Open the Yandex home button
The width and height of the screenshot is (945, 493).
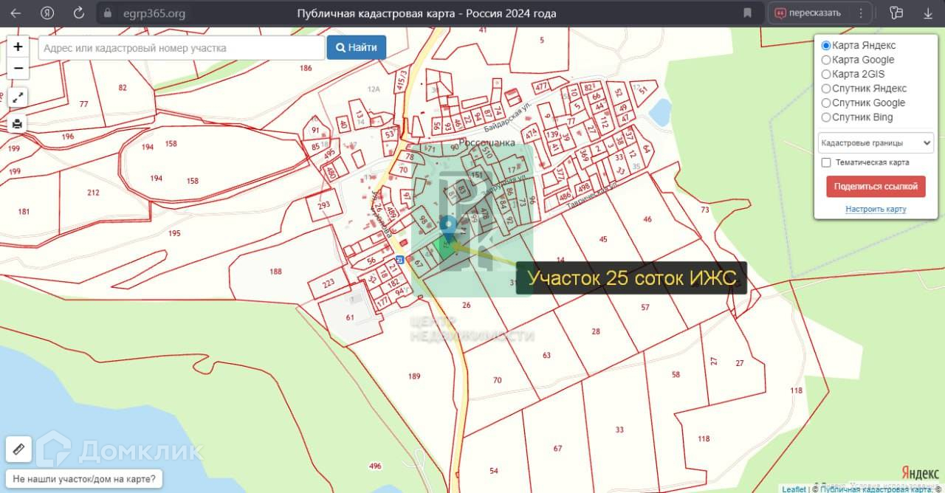[47, 13]
